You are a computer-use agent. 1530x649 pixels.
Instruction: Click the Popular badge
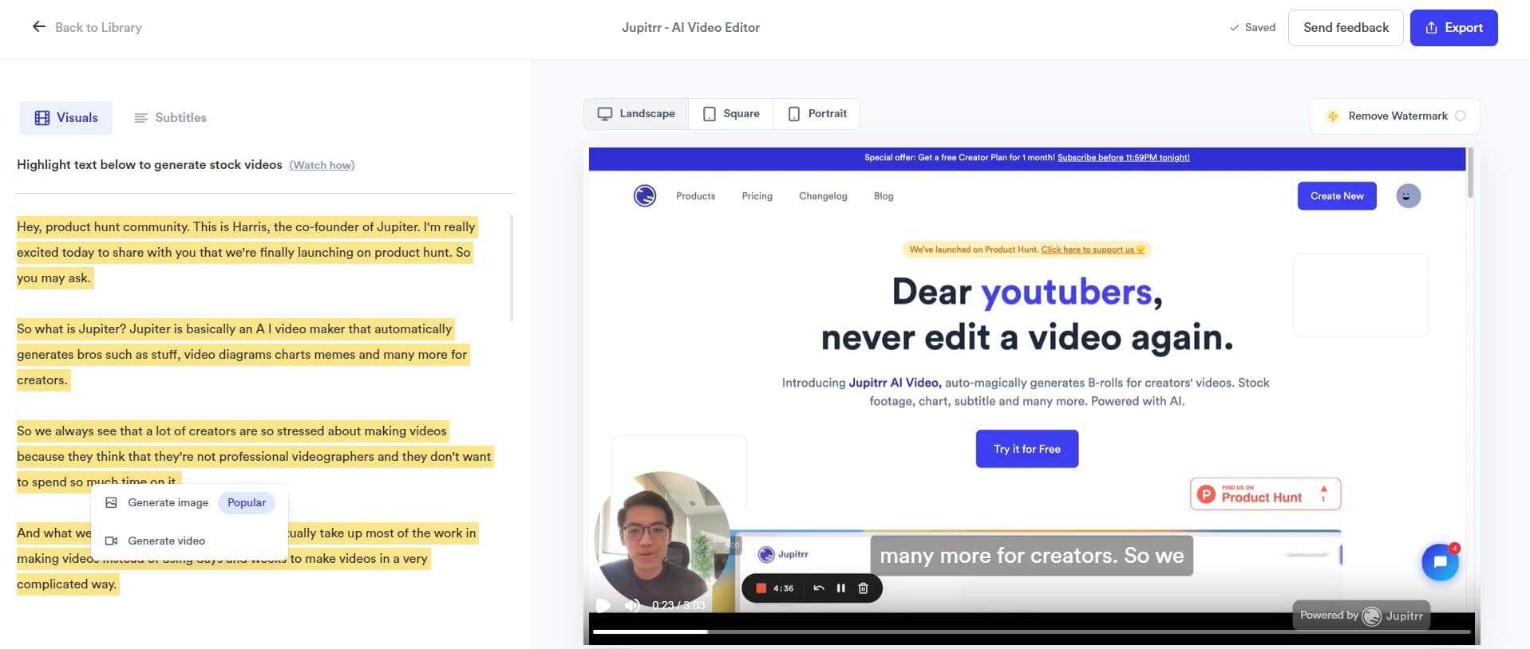click(247, 503)
